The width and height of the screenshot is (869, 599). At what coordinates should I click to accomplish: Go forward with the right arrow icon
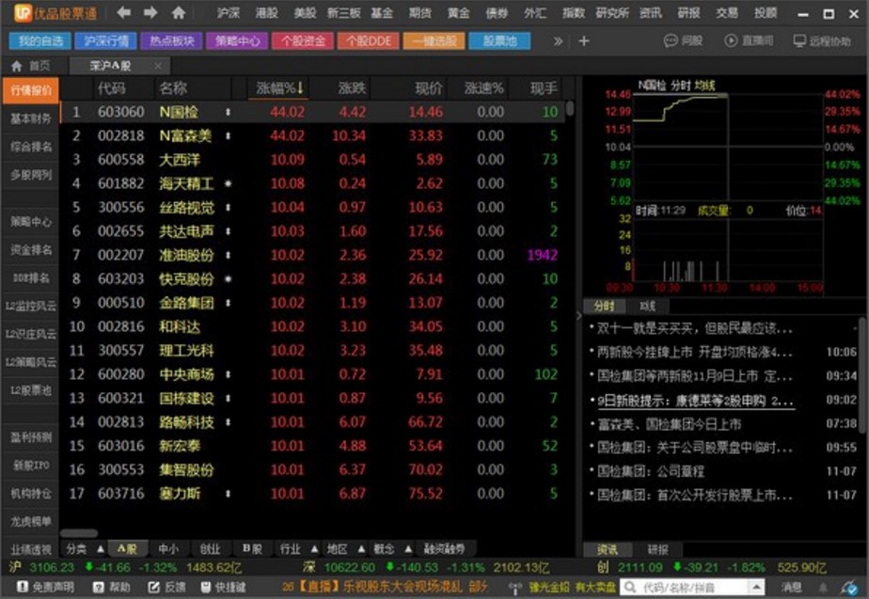click(x=150, y=12)
